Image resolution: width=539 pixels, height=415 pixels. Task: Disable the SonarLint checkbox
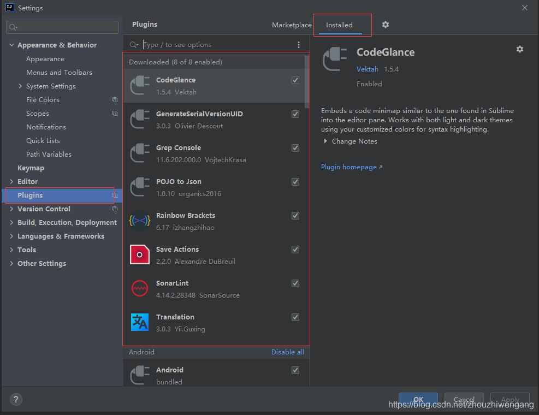(295, 283)
